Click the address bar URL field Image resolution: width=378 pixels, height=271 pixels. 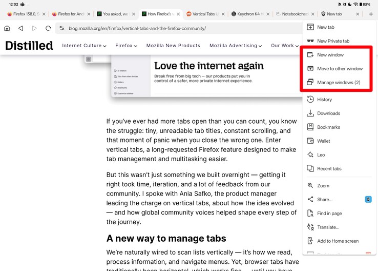coord(178,28)
